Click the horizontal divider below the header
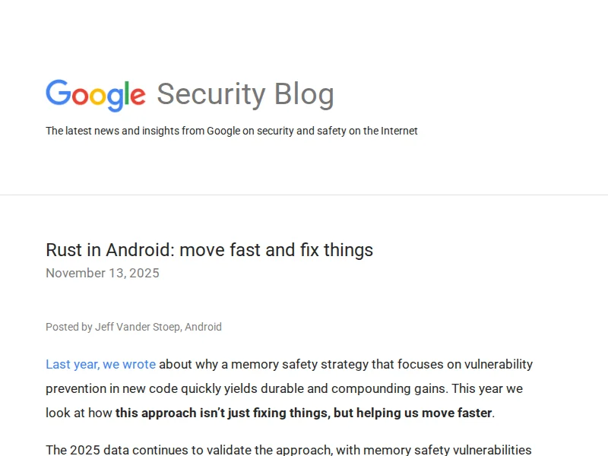Image resolution: width=608 pixels, height=456 pixels. [304, 195]
